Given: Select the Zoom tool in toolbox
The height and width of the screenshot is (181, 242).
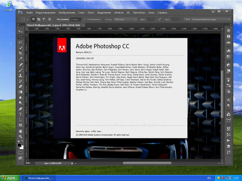Looking at the screenshot, I should (21, 136).
